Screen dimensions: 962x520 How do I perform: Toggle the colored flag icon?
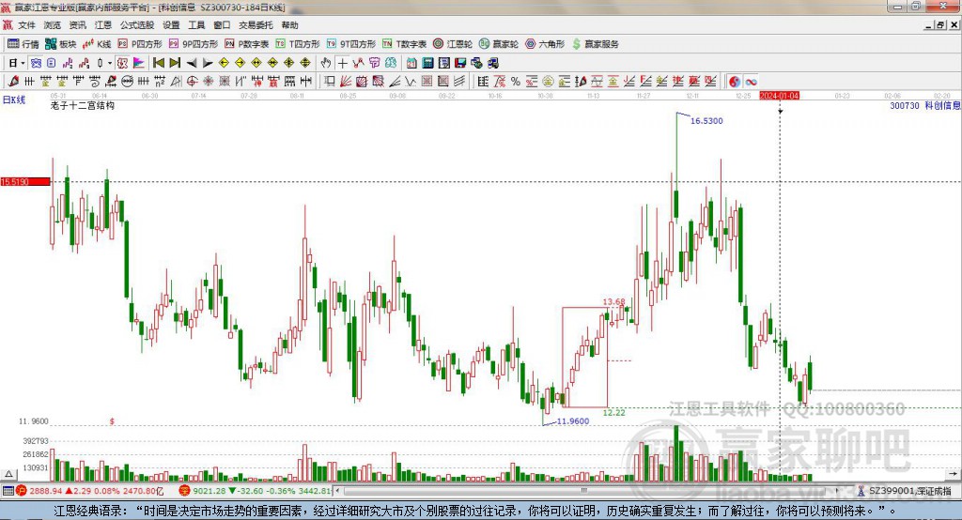click(139, 63)
